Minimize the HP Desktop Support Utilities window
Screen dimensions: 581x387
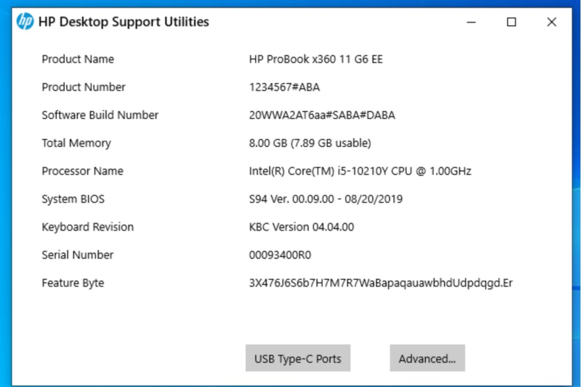tap(471, 22)
